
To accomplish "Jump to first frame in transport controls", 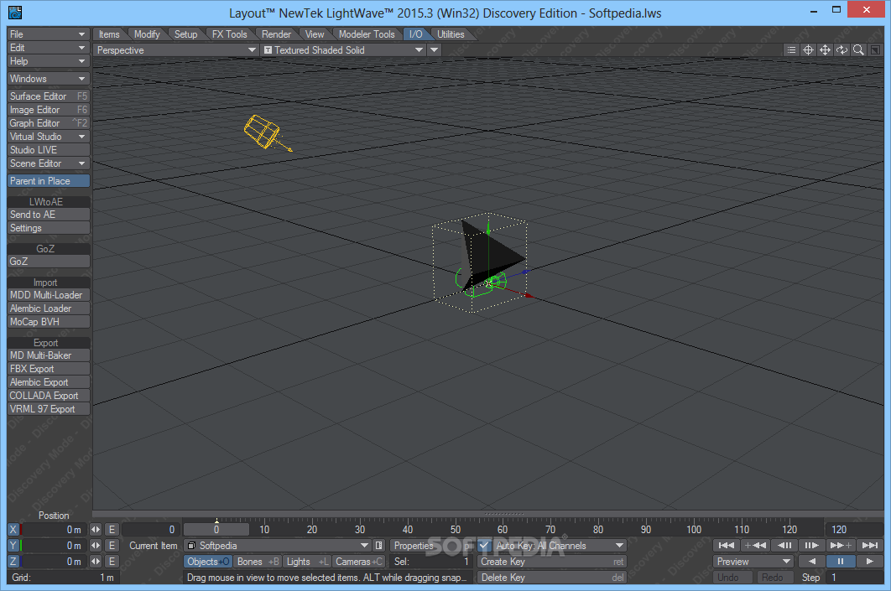I will click(727, 545).
